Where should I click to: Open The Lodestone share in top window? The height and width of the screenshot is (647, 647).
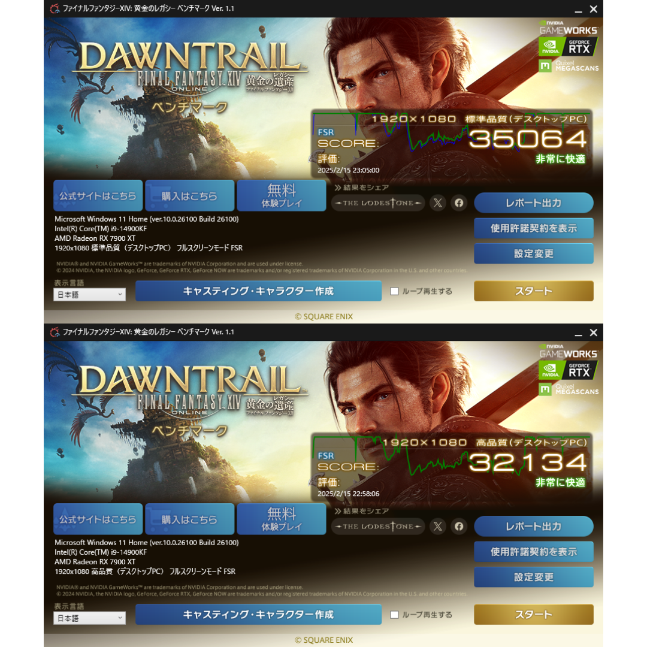[x=378, y=203]
